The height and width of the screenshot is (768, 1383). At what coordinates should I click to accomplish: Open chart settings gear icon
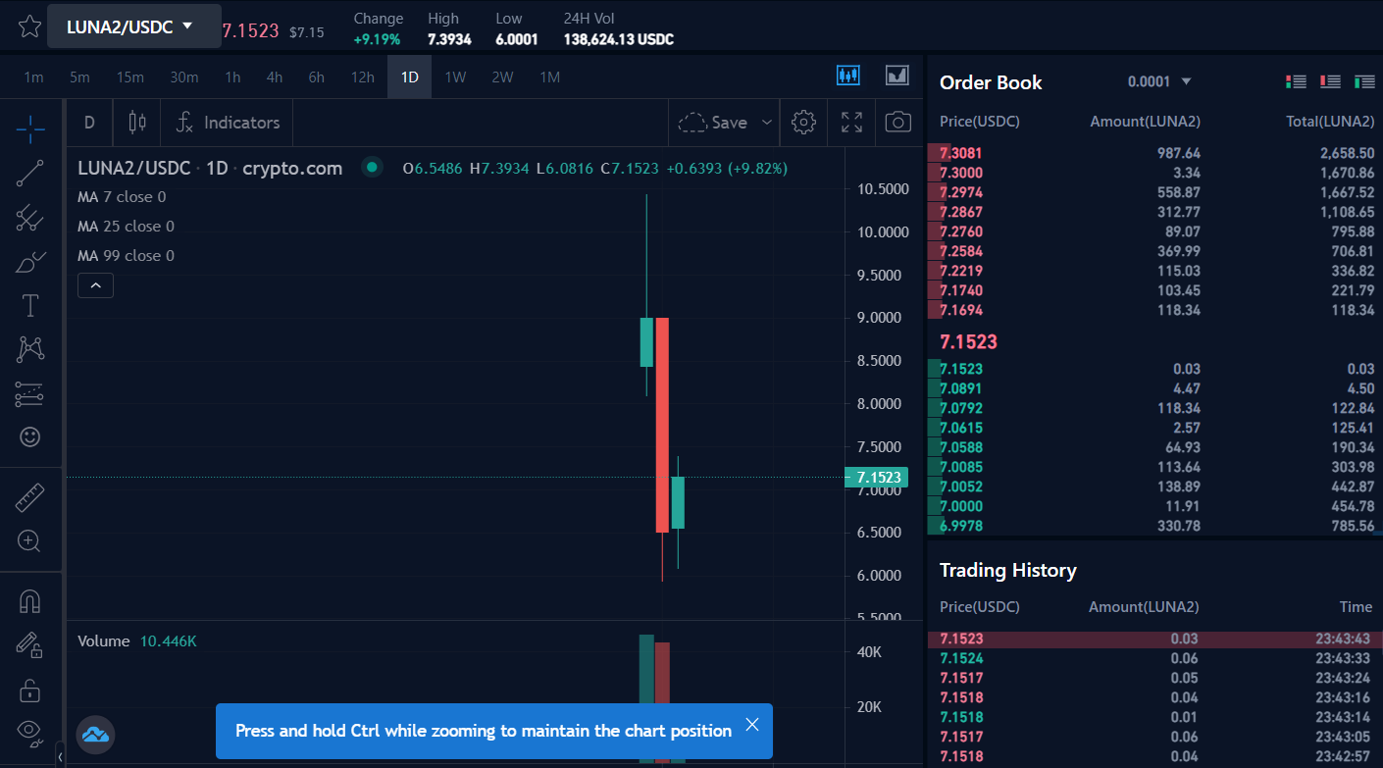[803, 123]
